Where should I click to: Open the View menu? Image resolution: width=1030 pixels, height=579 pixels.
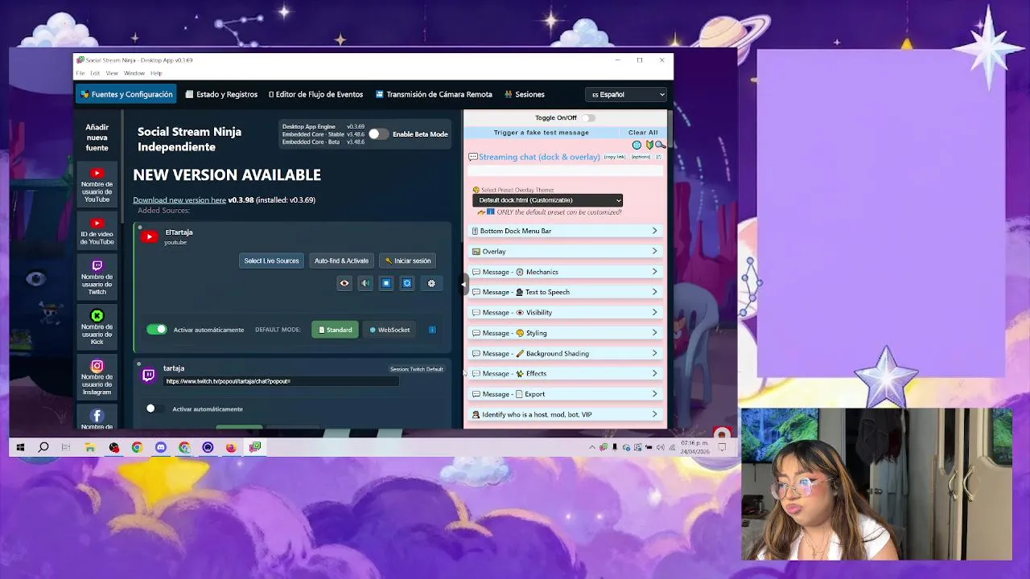point(112,73)
